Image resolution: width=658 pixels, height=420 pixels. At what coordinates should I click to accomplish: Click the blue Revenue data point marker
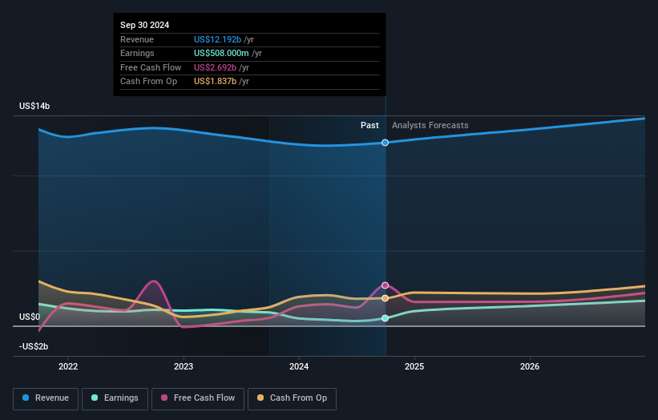coord(385,143)
